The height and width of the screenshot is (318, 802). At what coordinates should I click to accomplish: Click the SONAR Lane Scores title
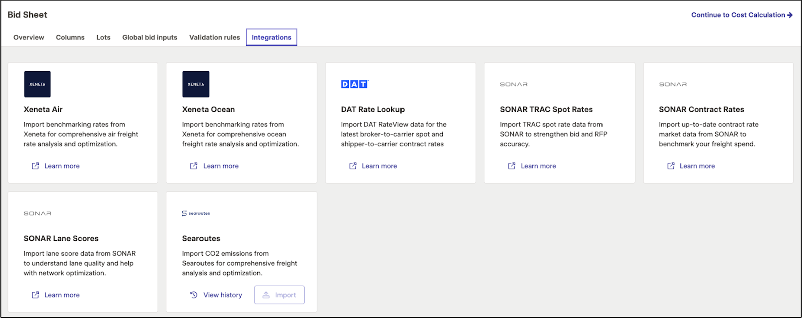(x=61, y=238)
